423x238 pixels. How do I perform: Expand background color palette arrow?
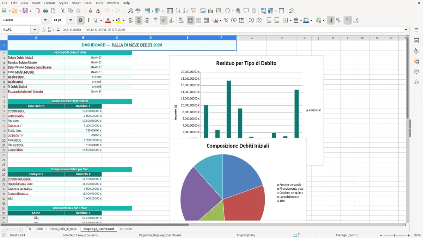(x=123, y=20)
